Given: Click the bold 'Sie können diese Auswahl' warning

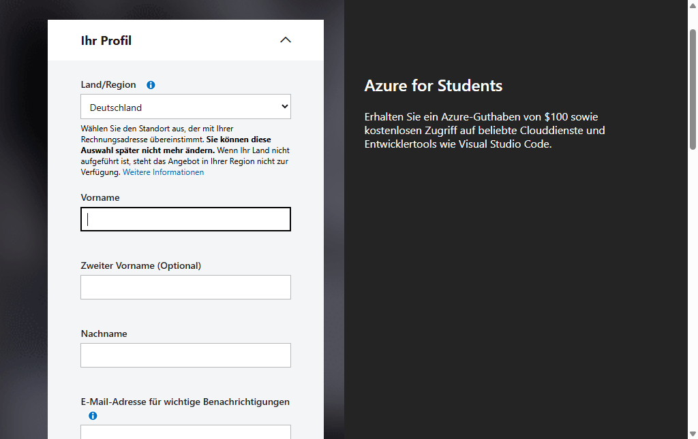Looking at the screenshot, I should coord(176,145).
